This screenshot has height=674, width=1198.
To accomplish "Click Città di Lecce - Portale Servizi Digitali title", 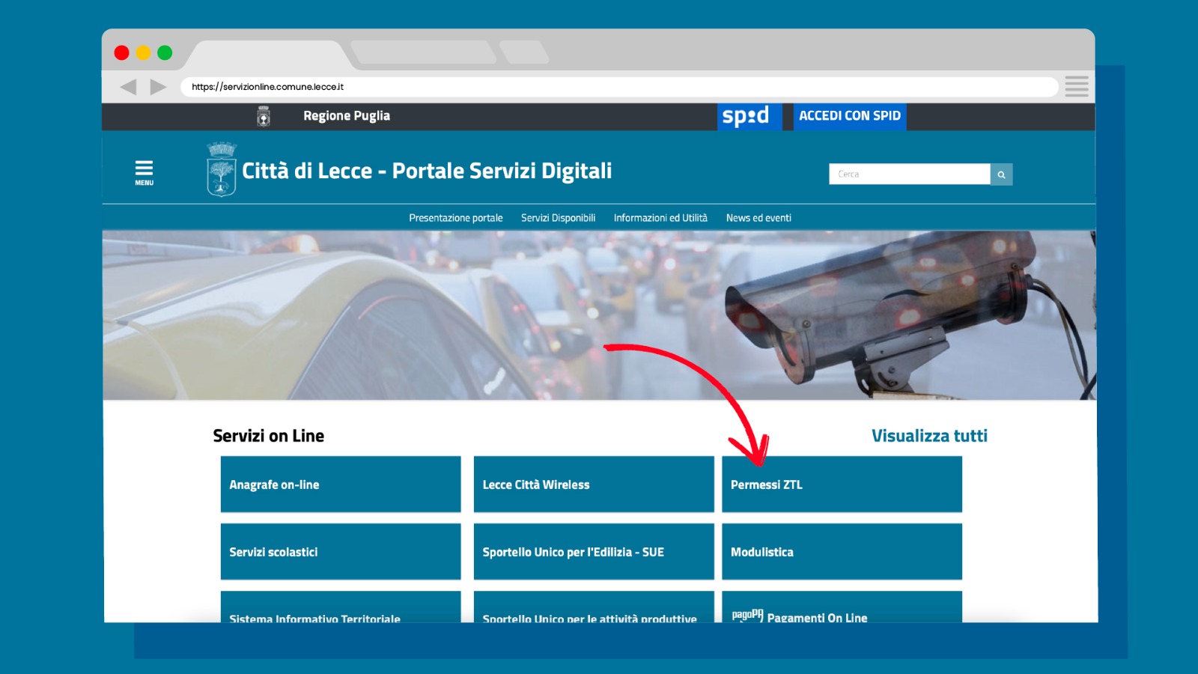I will coord(427,171).
